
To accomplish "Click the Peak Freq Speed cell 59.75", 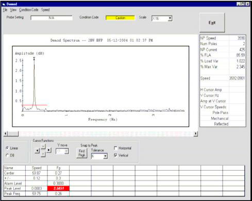I will (37, 194).
